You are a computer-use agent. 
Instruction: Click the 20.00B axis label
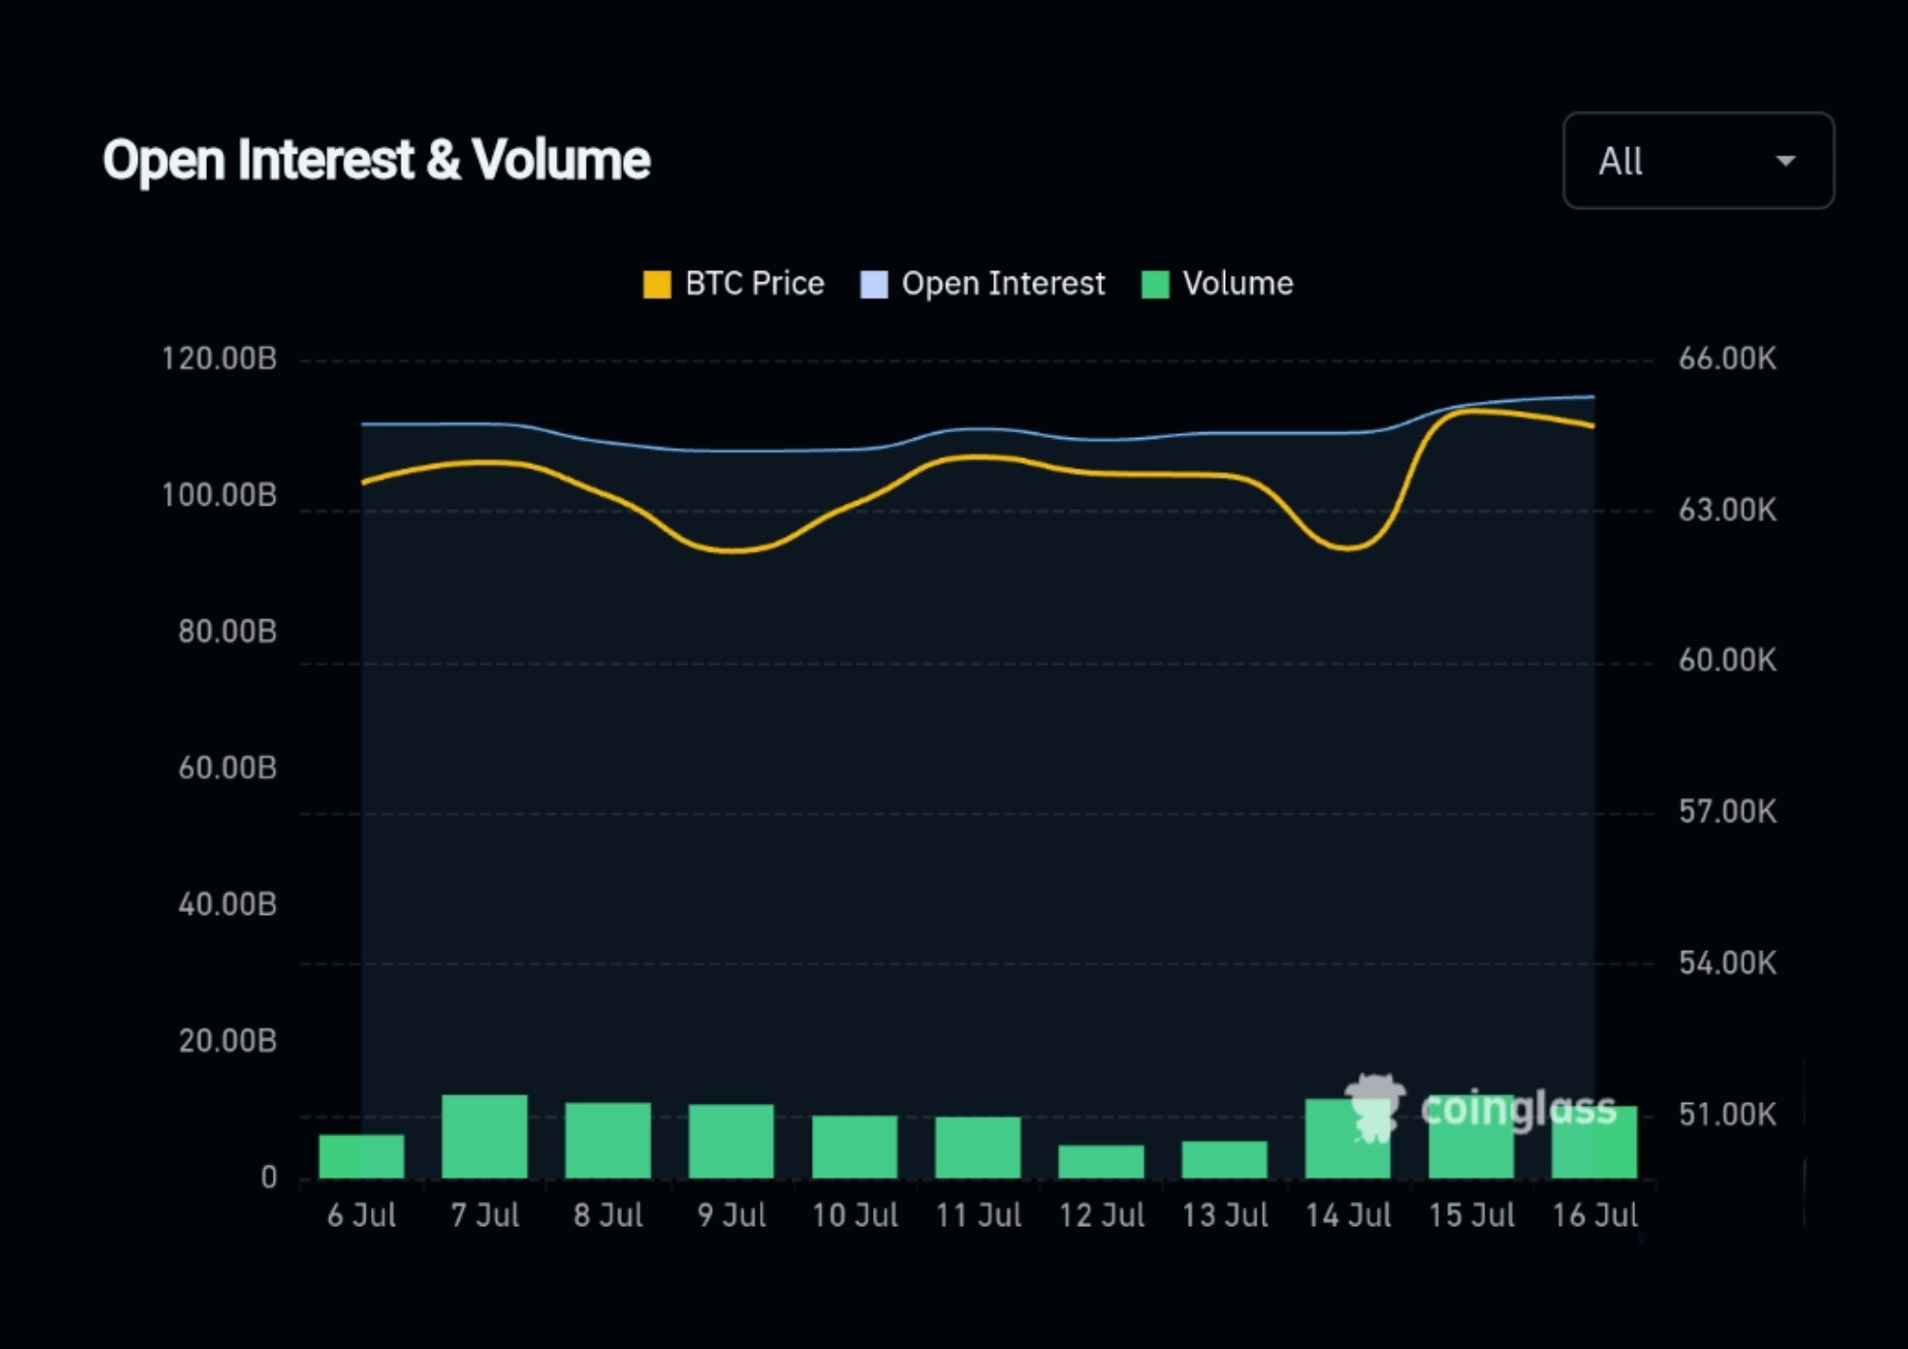pyautogui.click(x=227, y=1041)
